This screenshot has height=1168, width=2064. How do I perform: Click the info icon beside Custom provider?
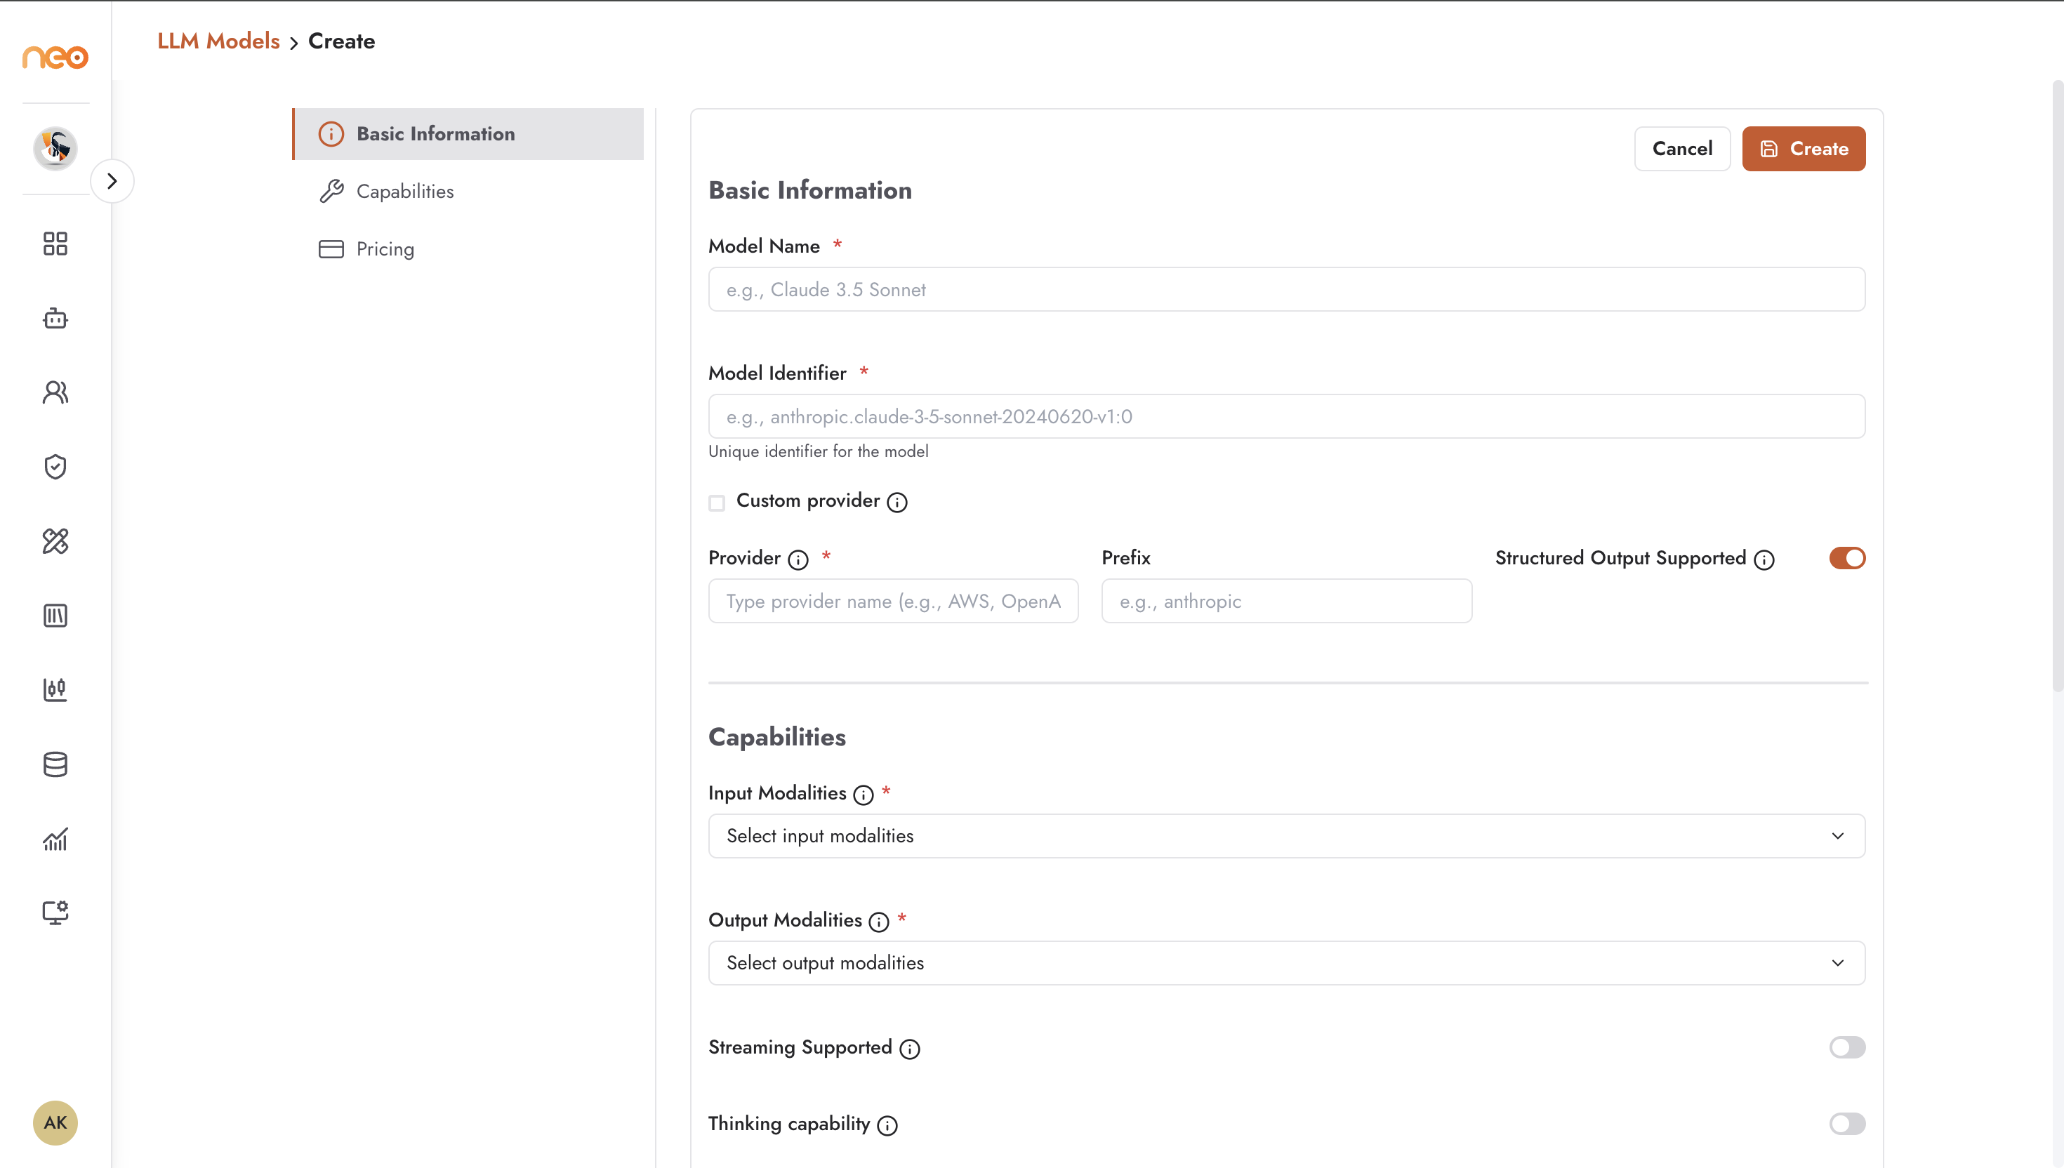pos(897,502)
